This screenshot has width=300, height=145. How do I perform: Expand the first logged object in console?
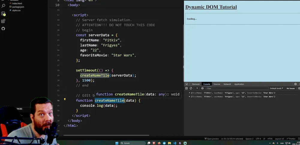tap(189, 93)
